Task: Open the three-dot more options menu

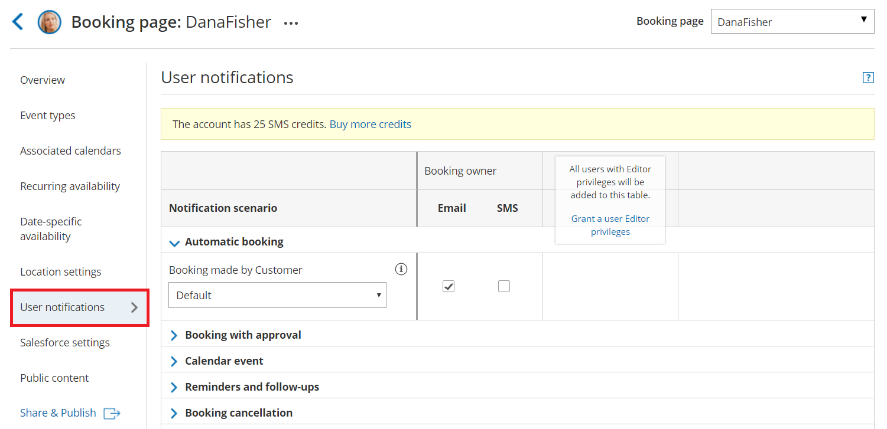Action: (x=291, y=24)
